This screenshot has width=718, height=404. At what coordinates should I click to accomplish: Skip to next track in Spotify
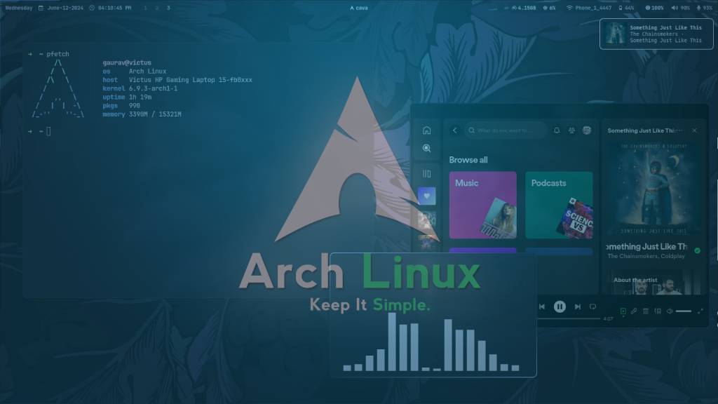pos(578,307)
